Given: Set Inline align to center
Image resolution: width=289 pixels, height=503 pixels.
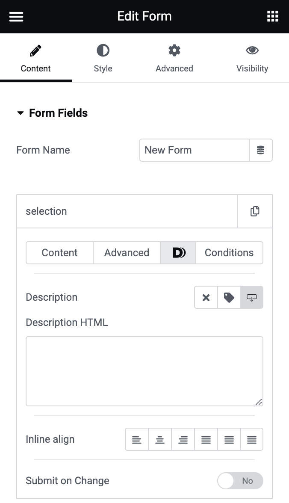Looking at the screenshot, I should pos(160,439).
